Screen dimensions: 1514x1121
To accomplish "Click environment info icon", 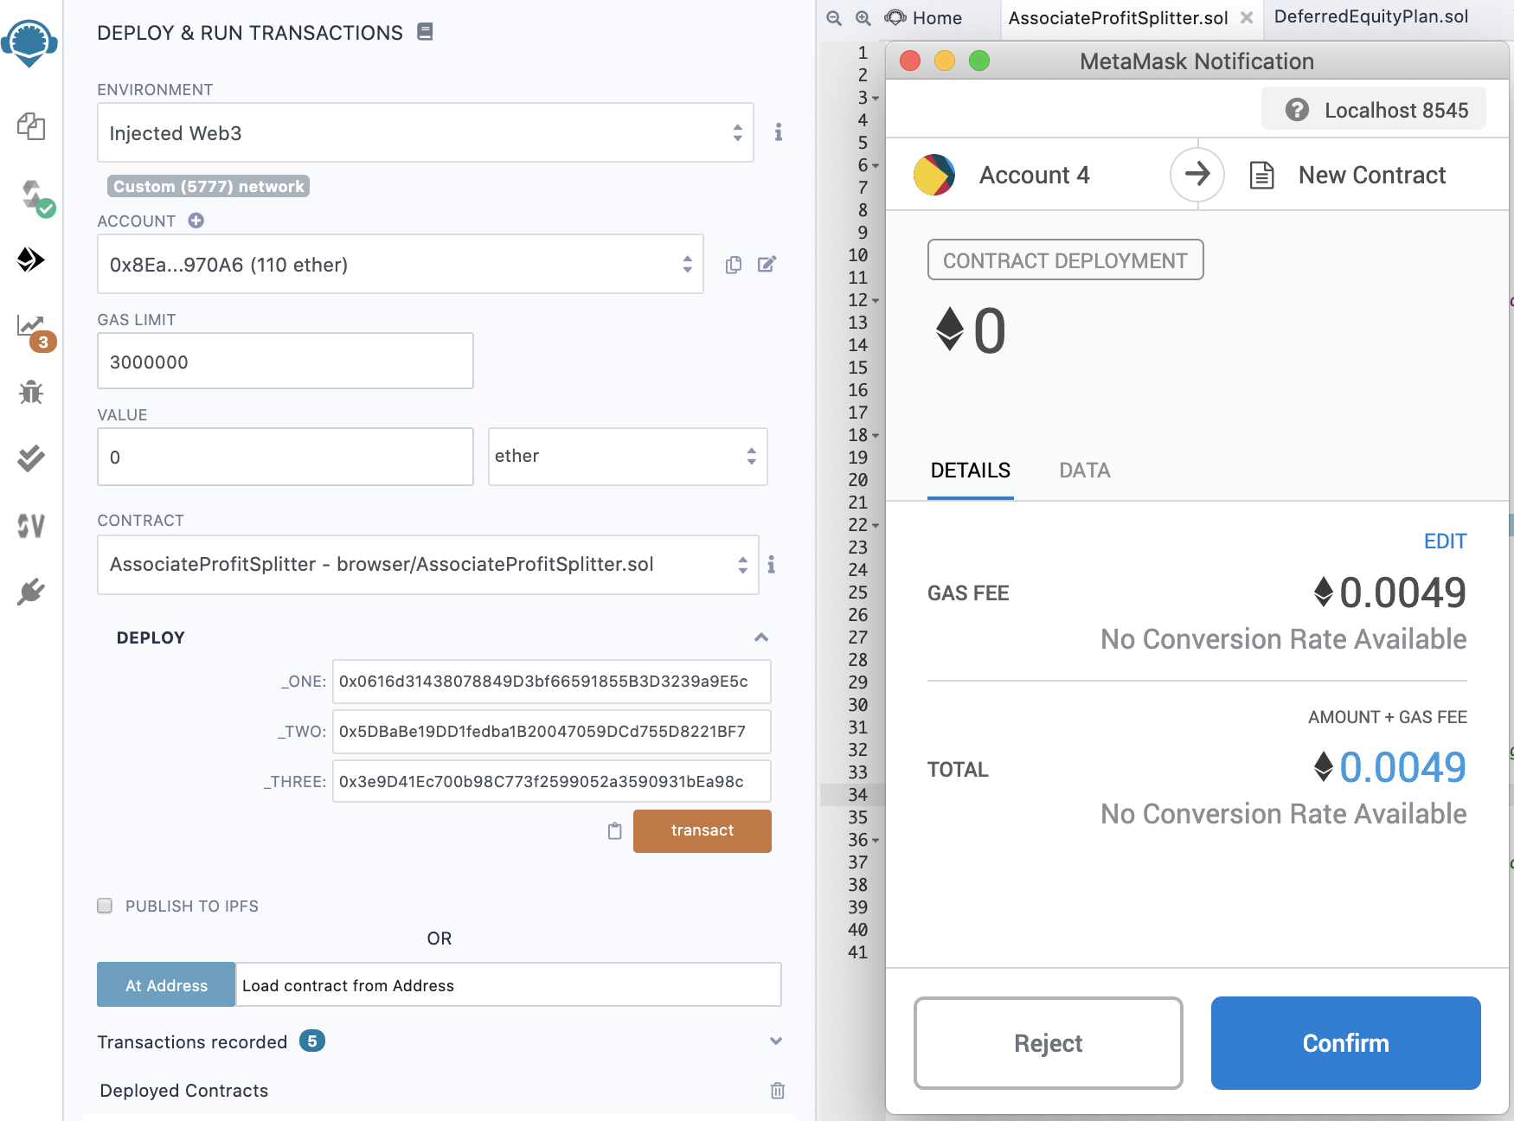I will click(779, 131).
